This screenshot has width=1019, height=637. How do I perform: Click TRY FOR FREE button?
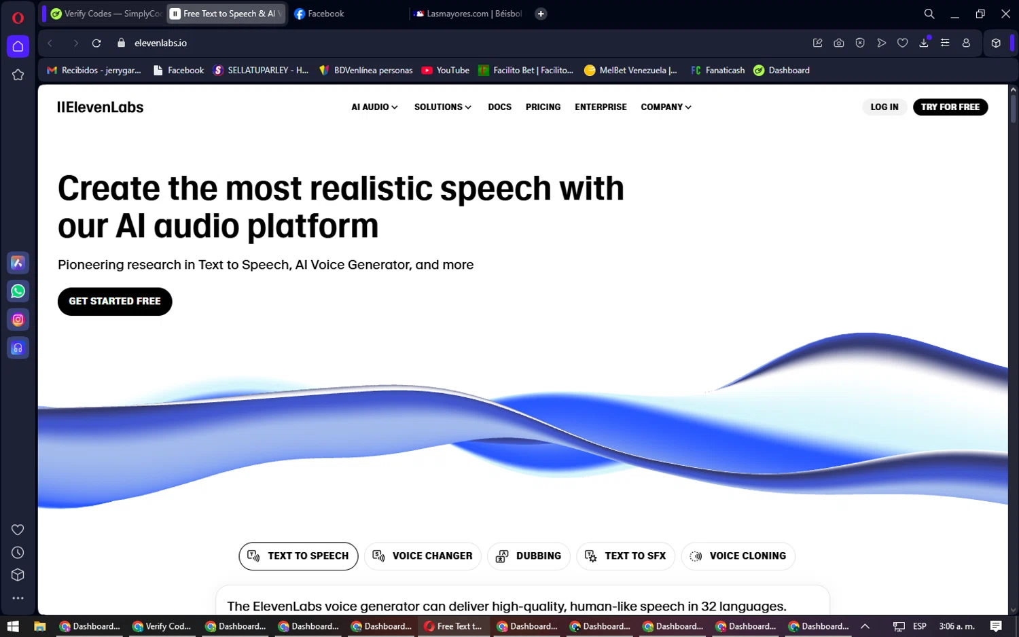tap(950, 107)
